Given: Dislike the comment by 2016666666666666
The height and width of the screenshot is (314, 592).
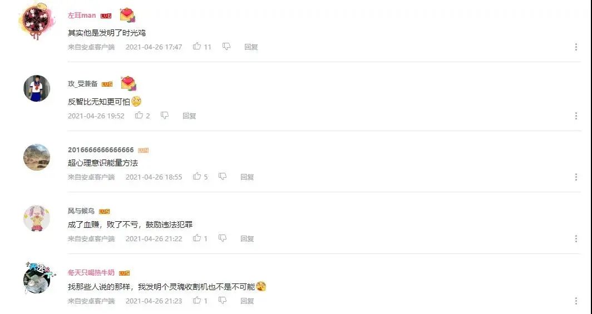Looking at the screenshot, I should (223, 176).
